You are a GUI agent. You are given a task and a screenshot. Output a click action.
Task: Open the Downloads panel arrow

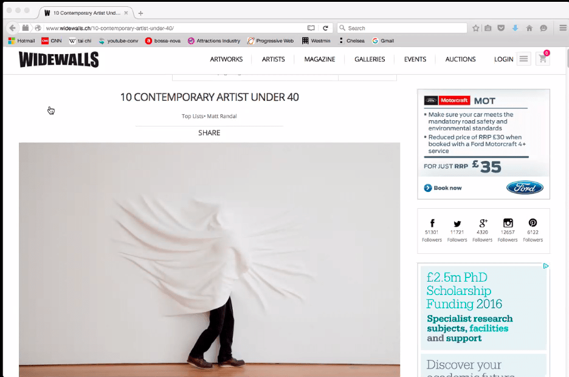point(516,28)
